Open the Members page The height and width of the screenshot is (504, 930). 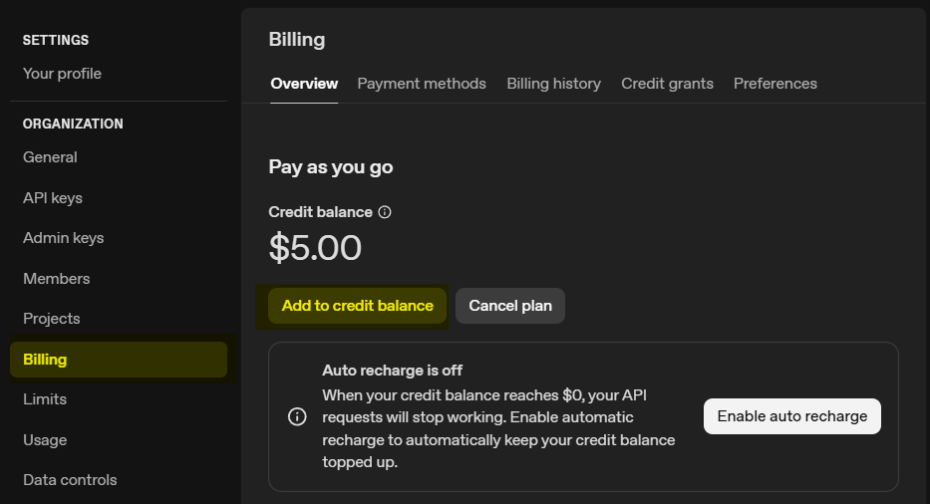pyautogui.click(x=57, y=279)
